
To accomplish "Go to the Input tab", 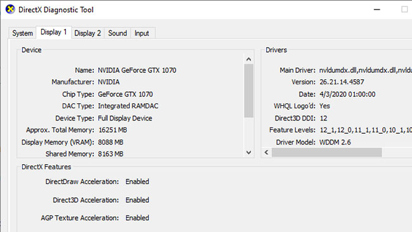I will click(x=142, y=33).
